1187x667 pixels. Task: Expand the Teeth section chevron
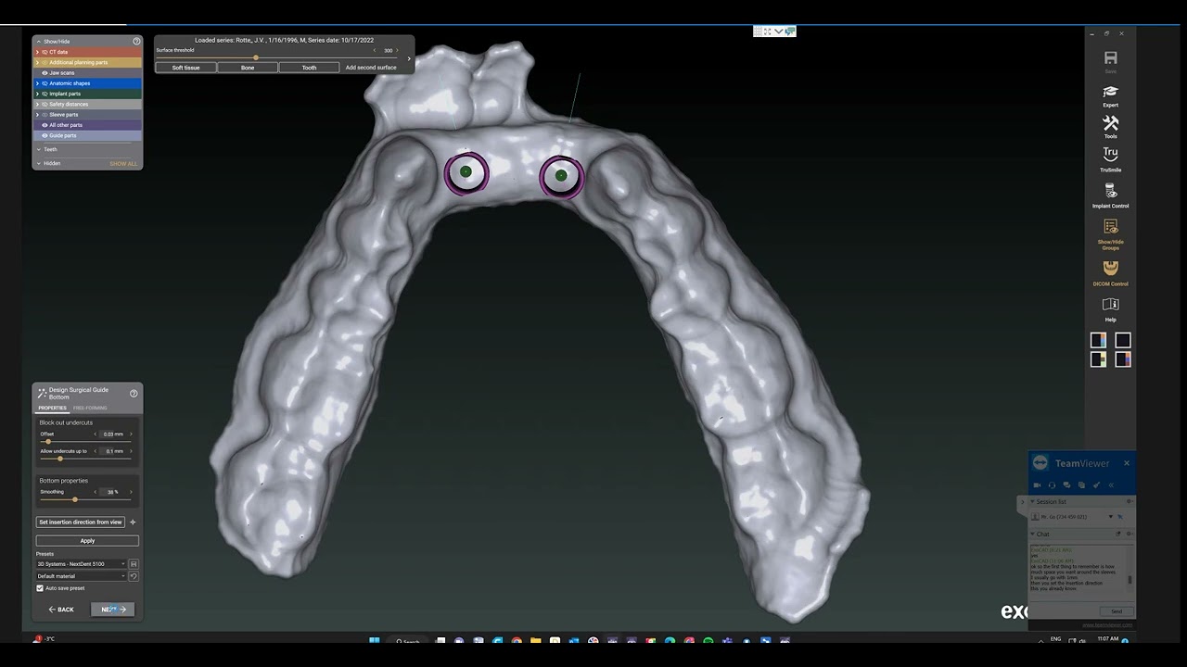[x=39, y=149]
